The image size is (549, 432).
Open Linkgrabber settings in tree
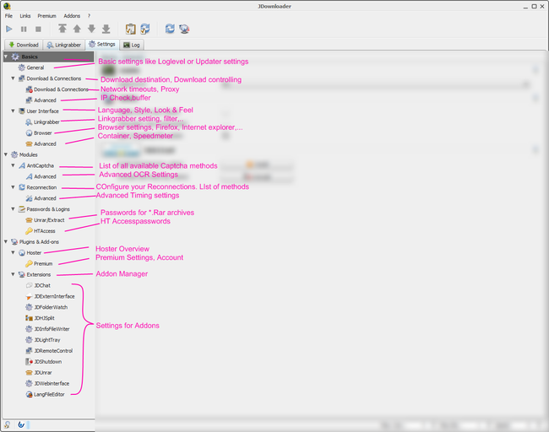click(42, 121)
